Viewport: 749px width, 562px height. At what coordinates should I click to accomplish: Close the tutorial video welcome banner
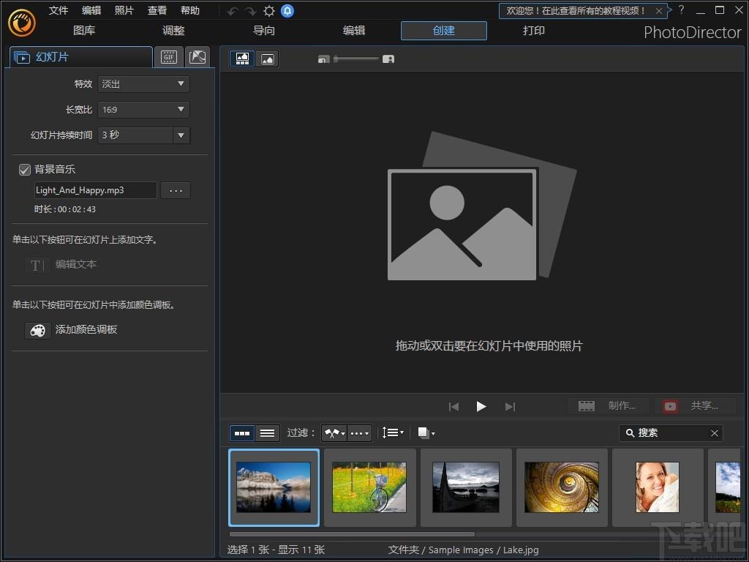659,11
